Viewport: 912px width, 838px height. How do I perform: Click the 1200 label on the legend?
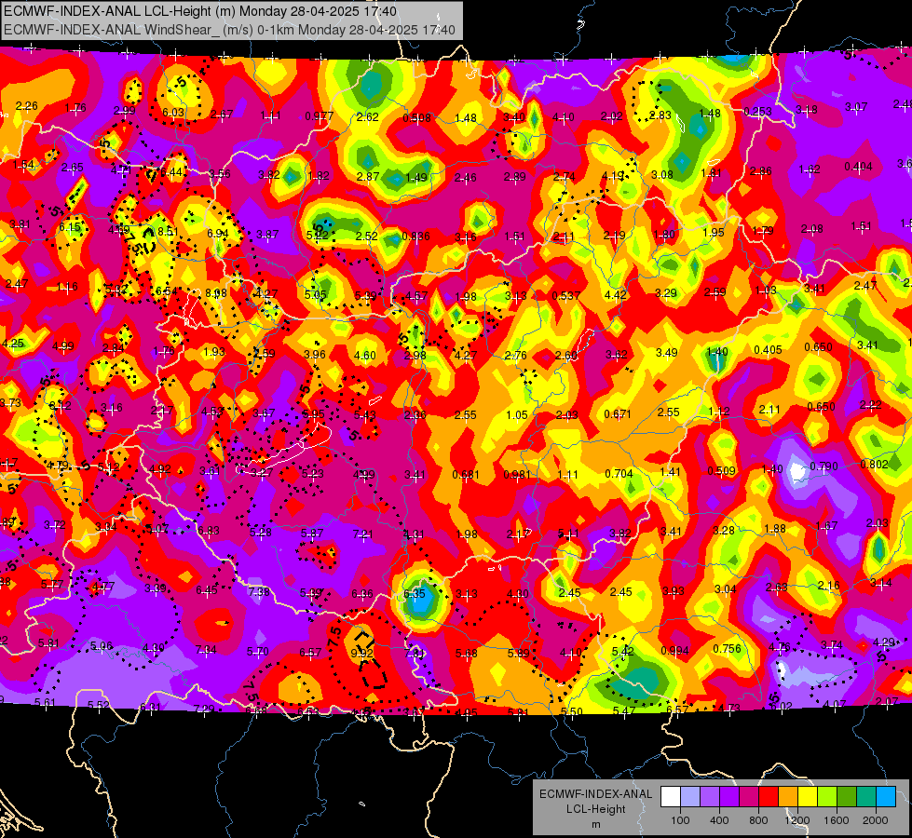click(796, 820)
